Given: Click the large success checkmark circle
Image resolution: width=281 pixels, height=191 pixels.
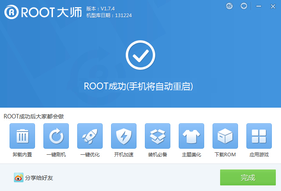Looking at the screenshot, I should click(x=140, y=55).
